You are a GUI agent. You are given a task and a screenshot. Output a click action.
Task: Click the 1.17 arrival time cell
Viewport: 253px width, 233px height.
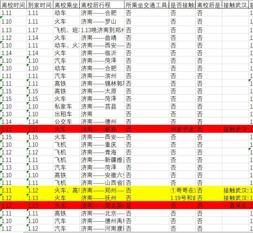point(40,30)
